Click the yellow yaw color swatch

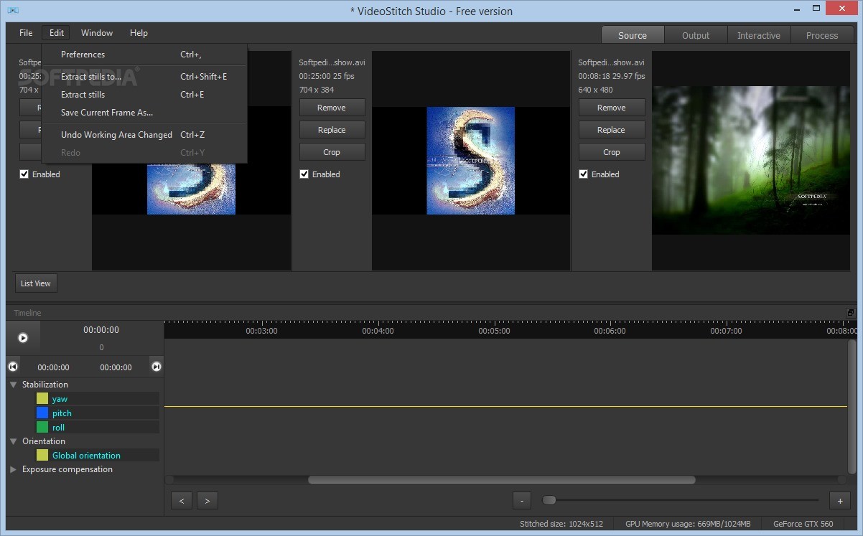(42, 399)
